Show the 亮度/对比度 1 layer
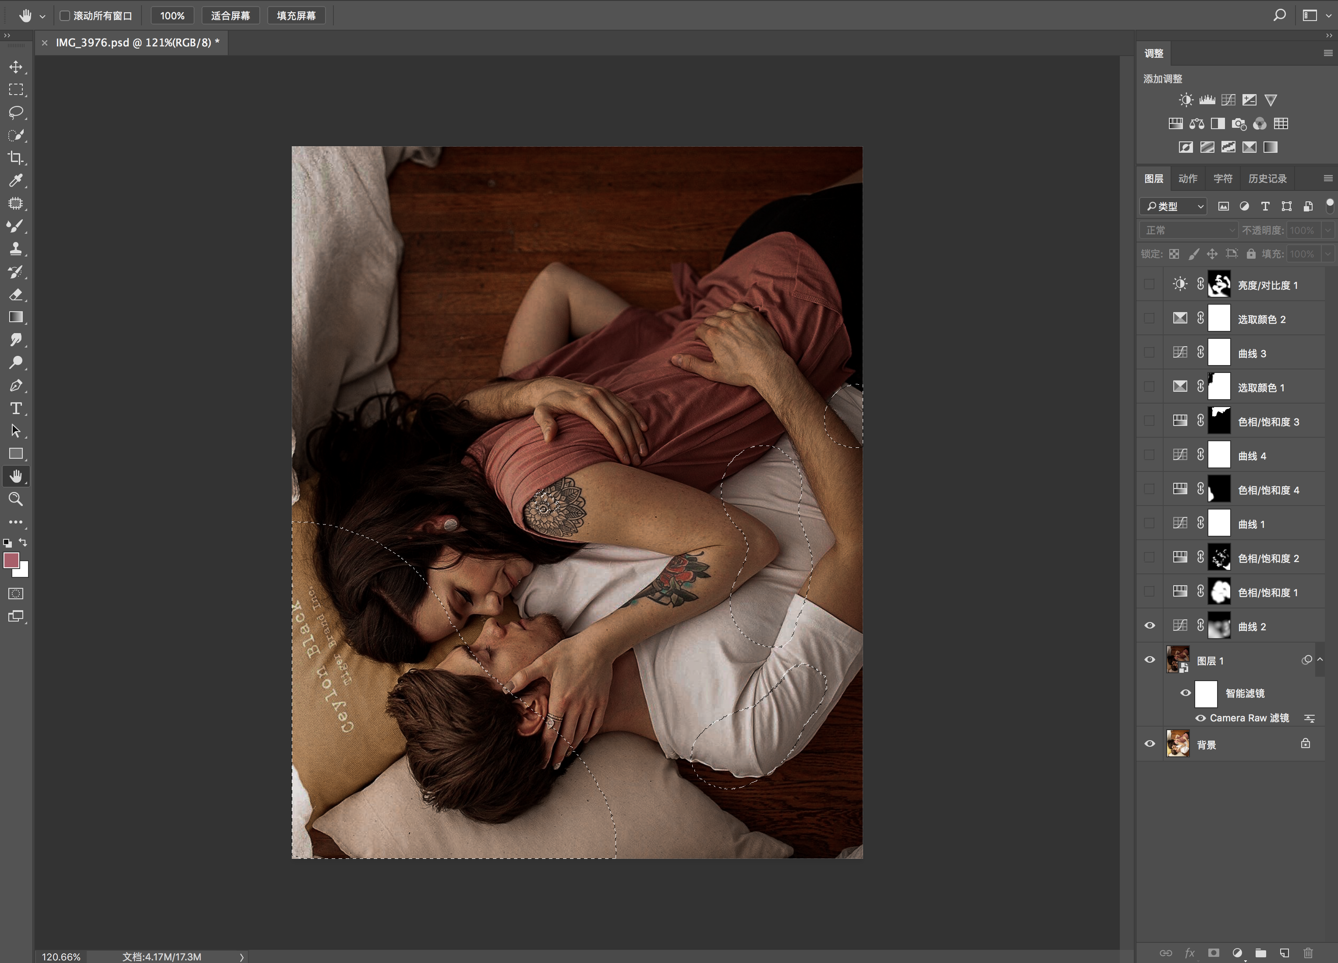Screen dimensions: 1338x963 1150,285
